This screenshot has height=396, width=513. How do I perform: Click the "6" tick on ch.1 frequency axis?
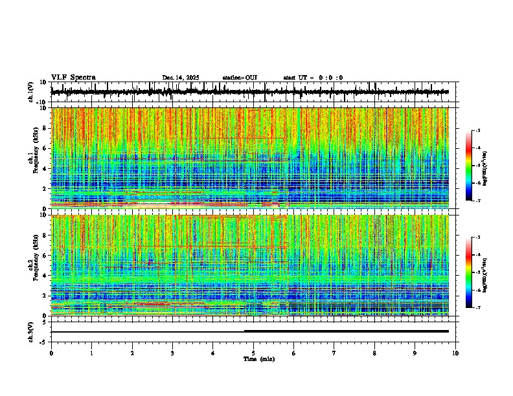coord(45,149)
